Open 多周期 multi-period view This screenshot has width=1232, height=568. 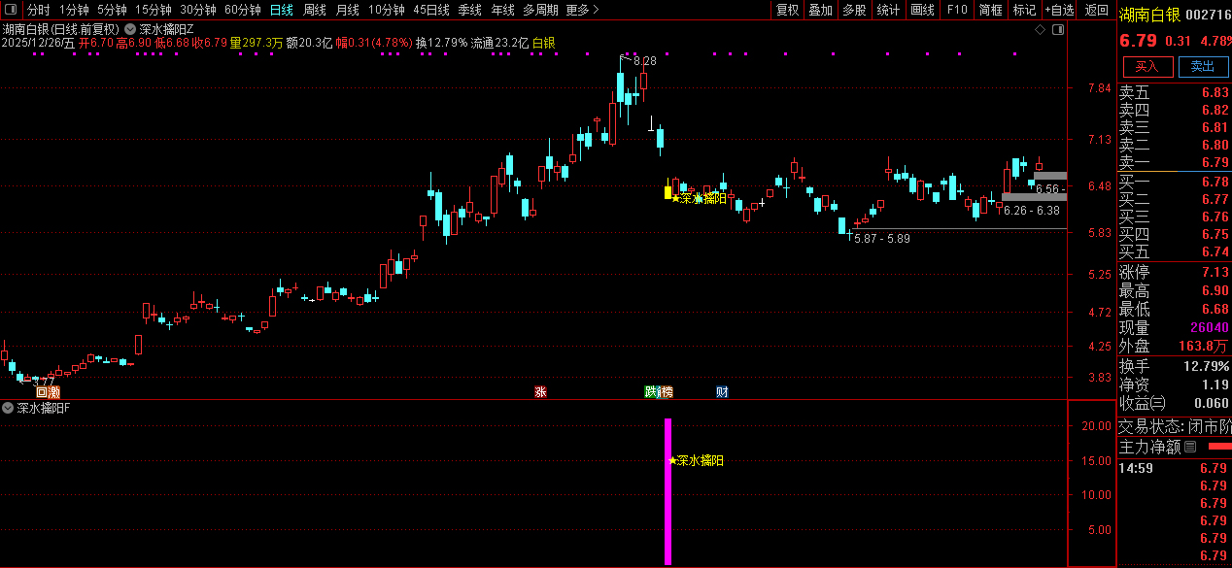(540, 10)
